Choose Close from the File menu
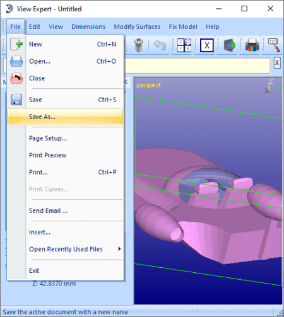This screenshot has width=284, height=317. [x=65, y=78]
